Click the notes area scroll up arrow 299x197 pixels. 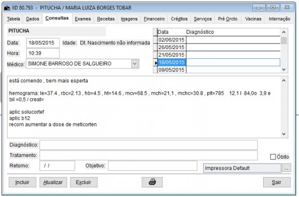tap(284, 80)
